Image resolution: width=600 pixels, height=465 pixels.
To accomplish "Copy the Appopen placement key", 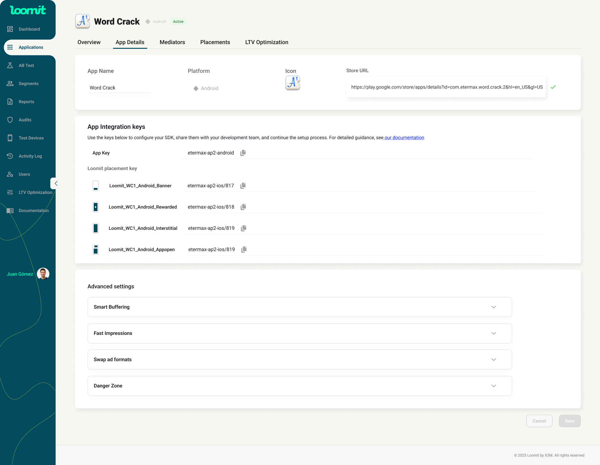I will pyautogui.click(x=244, y=250).
